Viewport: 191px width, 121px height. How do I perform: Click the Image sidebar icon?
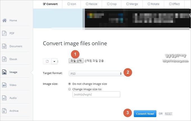click(4, 72)
